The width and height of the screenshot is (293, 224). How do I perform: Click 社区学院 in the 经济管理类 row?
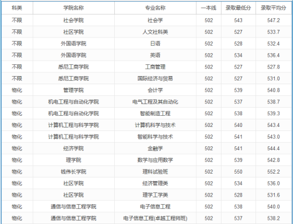point(73,183)
